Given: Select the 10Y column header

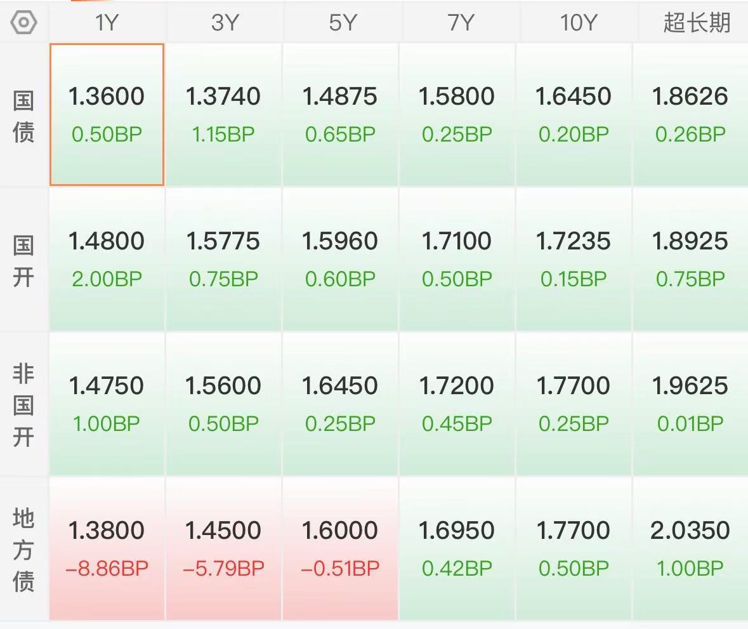Looking at the screenshot, I should [578, 22].
